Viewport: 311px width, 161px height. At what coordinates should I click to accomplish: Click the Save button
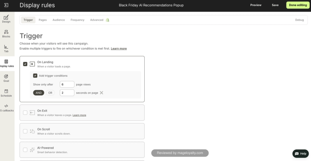click(275, 5)
